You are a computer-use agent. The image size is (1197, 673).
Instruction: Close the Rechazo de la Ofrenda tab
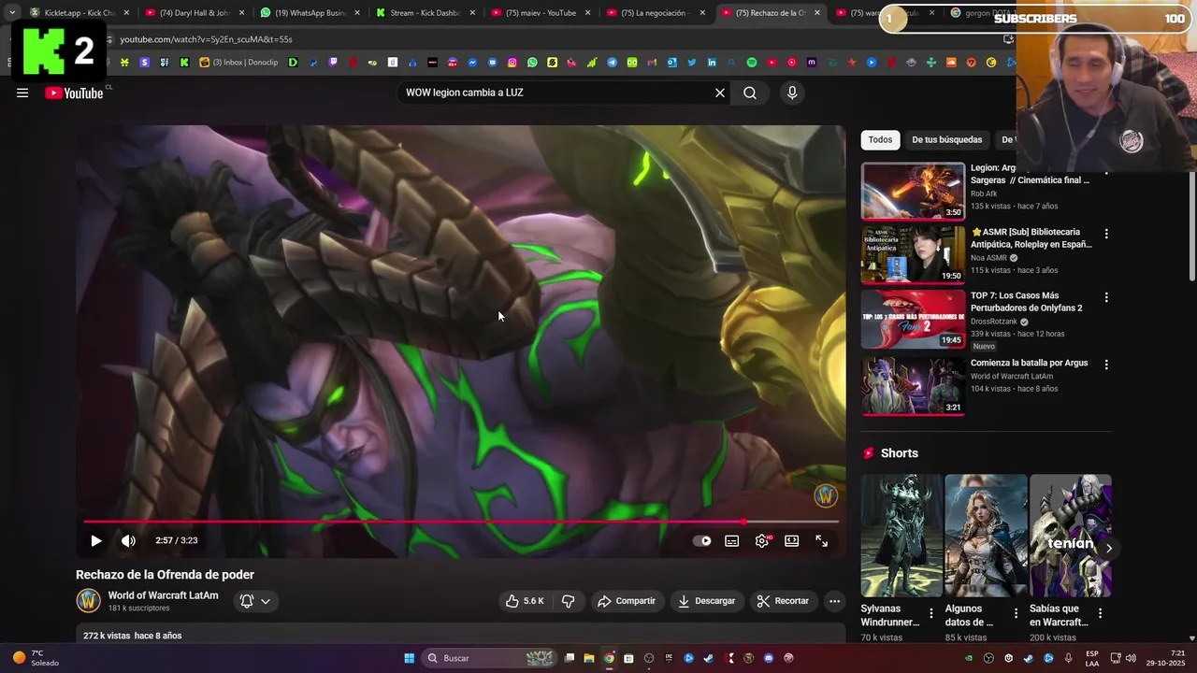pos(817,13)
